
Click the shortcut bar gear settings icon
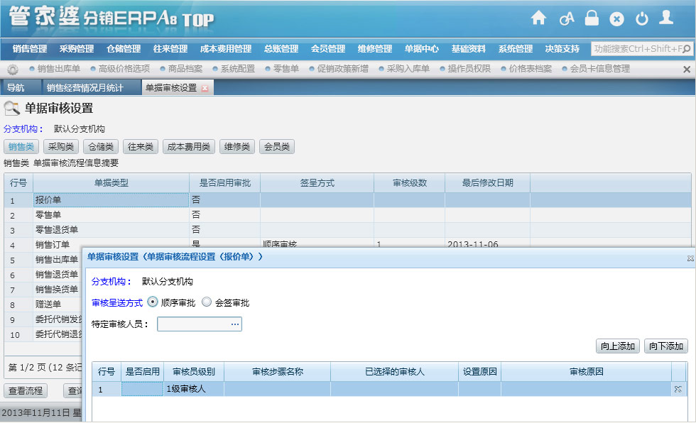(13, 69)
